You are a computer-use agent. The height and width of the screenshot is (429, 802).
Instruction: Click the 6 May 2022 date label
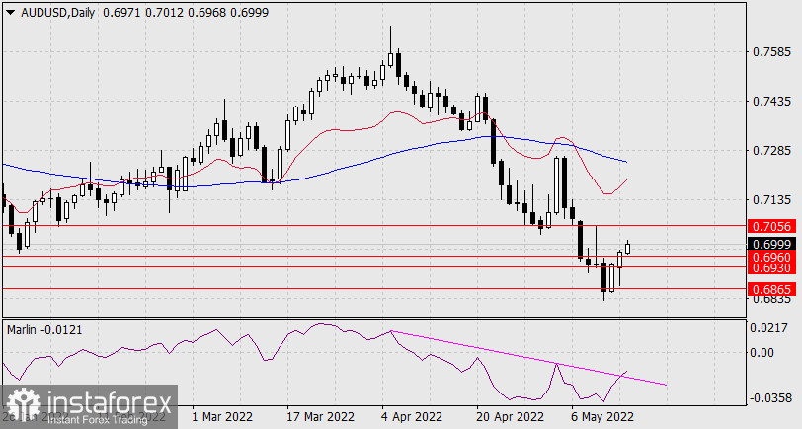(602, 417)
